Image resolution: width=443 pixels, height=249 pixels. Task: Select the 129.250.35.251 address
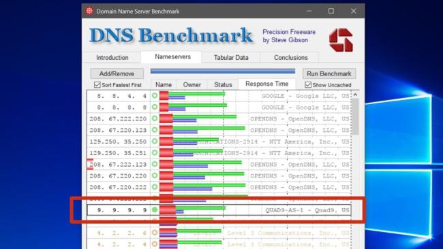[x=118, y=153]
